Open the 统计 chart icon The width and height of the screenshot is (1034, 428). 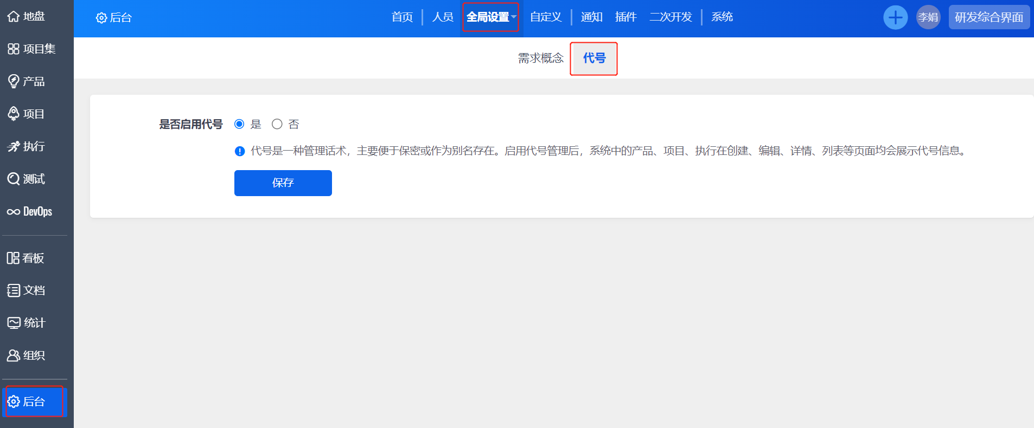click(14, 323)
